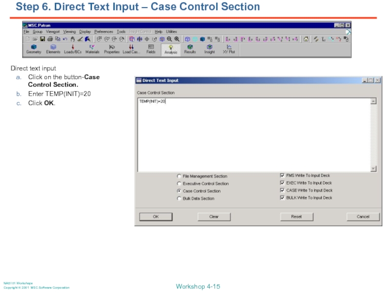The height and width of the screenshot is (293, 390).
Task: Open the Insight application
Action: [210, 49]
